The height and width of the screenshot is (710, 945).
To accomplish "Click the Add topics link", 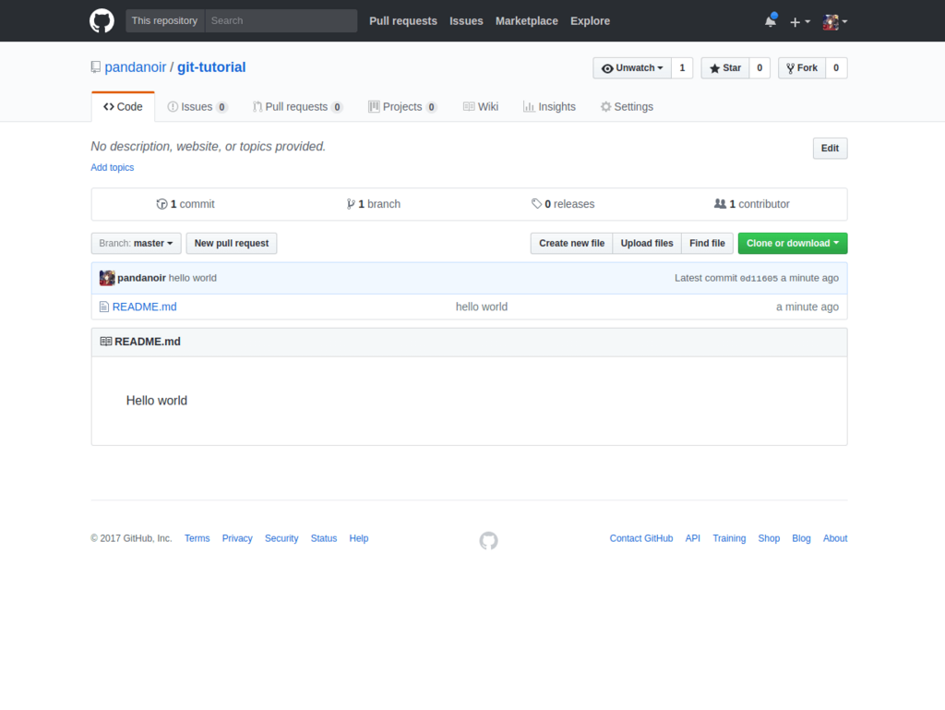I will tap(112, 167).
